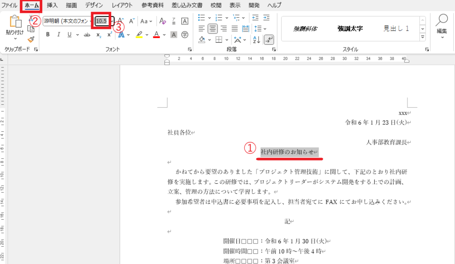This screenshot has height=264, width=455.
Task: Click the Distribute text evenly alignment icon
Action: [x=245, y=29]
